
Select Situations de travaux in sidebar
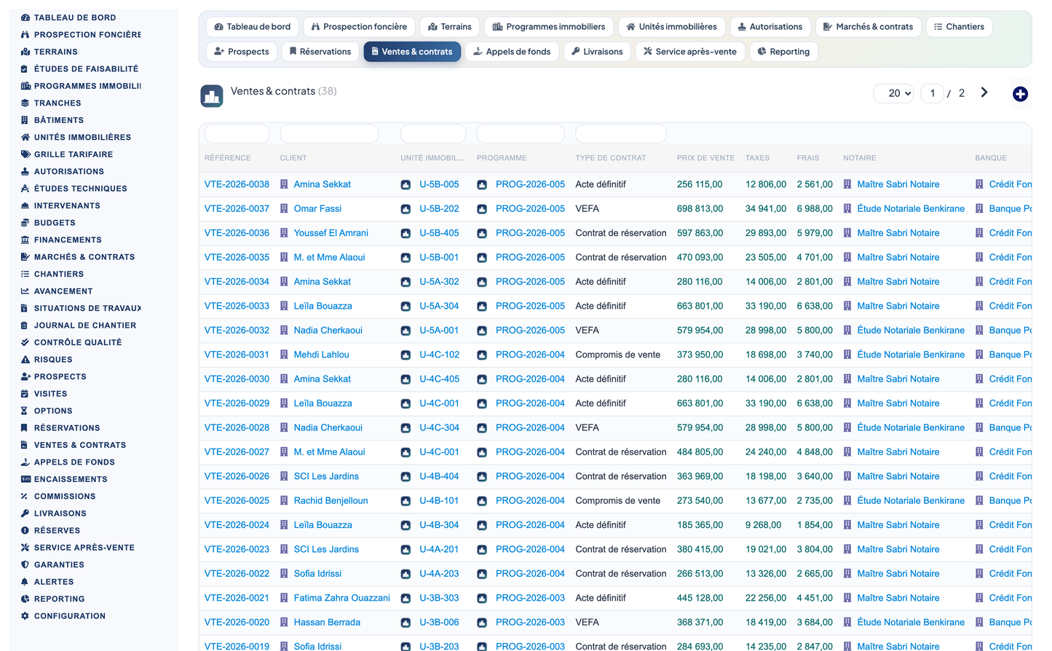click(87, 308)
